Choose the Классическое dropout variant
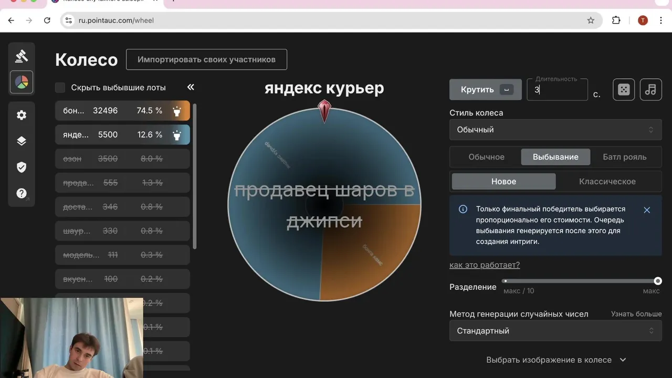This screenshot has height=378, width=672. 607,181
